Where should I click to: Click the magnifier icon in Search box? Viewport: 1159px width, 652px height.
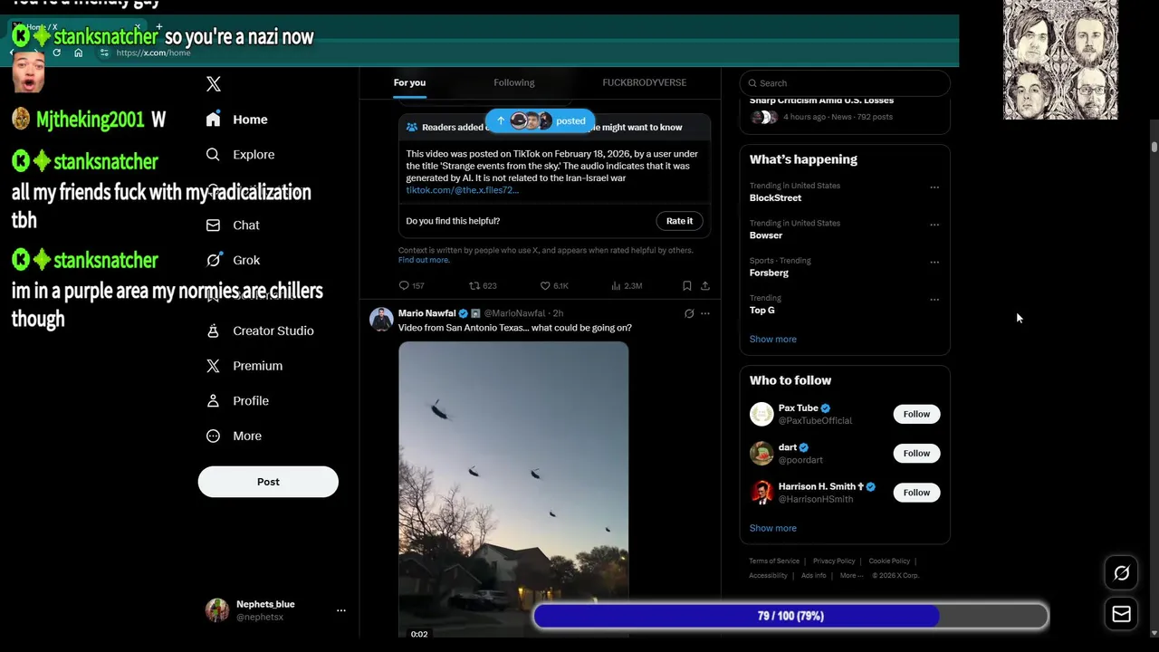tap(752, 83)
